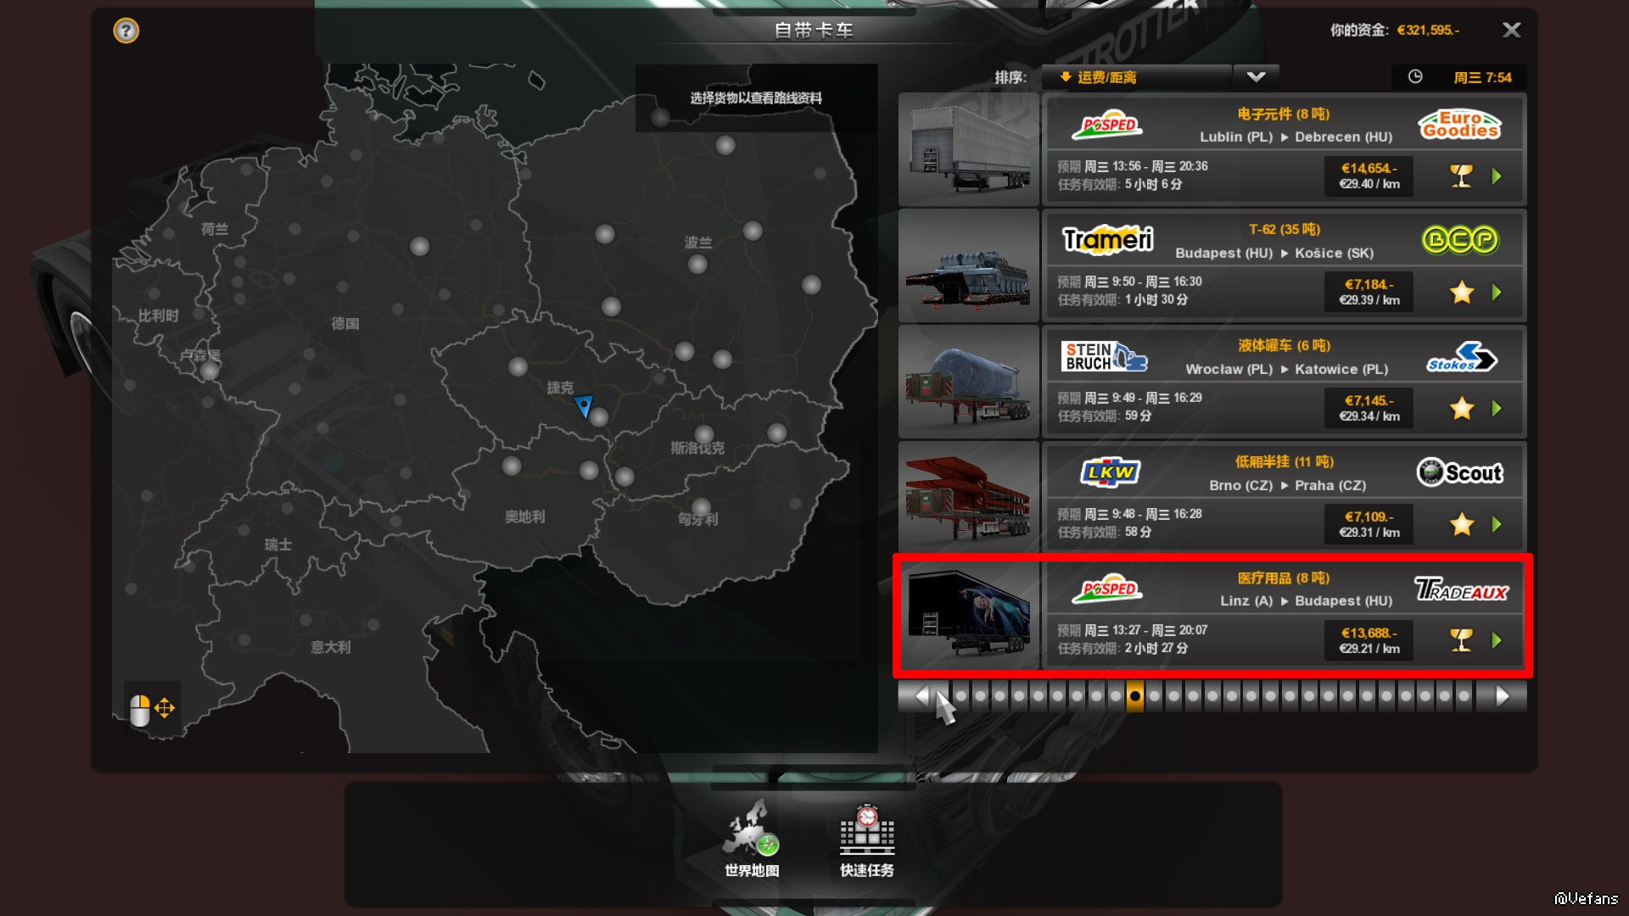Click the help question mark icon
Image resolution: width=1629 pixels, height=916 pixels.
126,31
